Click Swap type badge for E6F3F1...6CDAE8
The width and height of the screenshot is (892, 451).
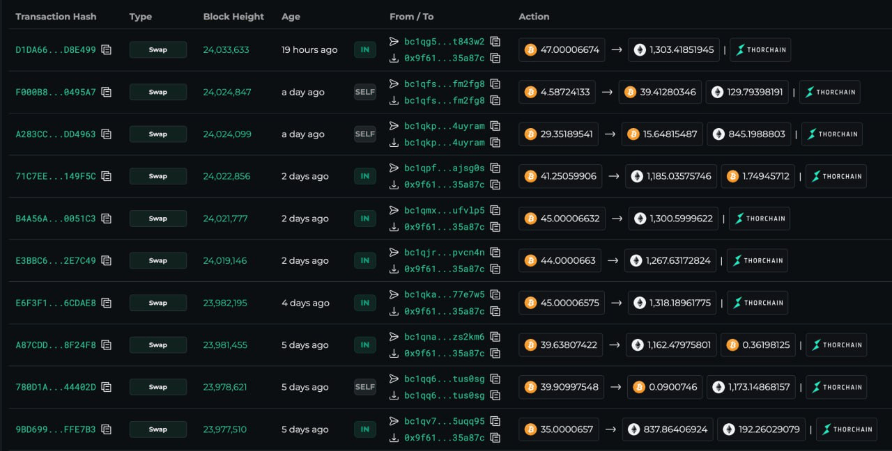click(158, 303)
